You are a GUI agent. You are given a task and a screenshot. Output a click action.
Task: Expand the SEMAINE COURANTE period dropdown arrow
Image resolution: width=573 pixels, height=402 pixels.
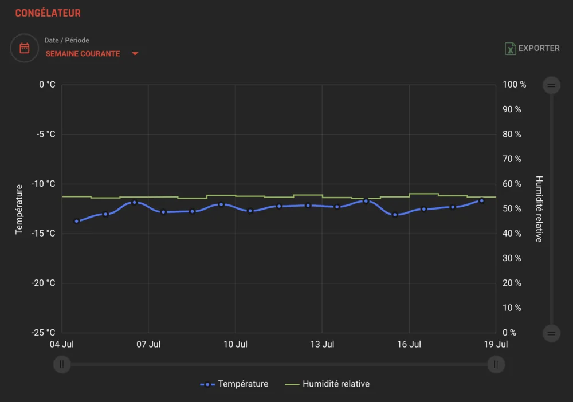pyautogui.click(x=135, y=54)
